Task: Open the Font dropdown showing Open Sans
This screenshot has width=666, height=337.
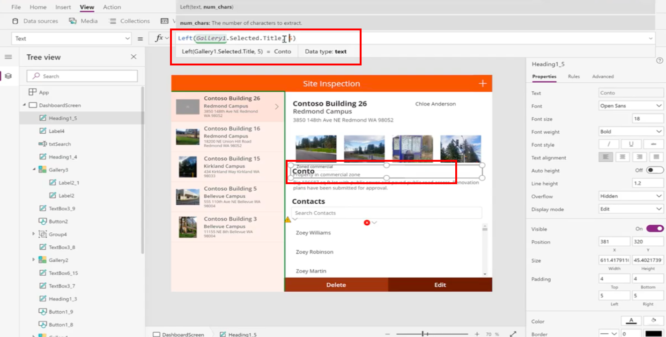Action: point(631,106)
